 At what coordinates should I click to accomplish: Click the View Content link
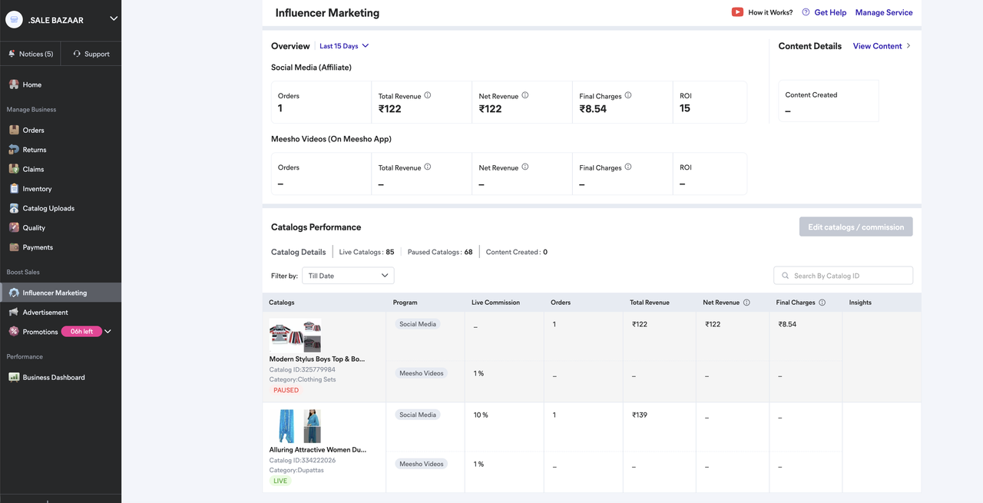coord(877,46)
